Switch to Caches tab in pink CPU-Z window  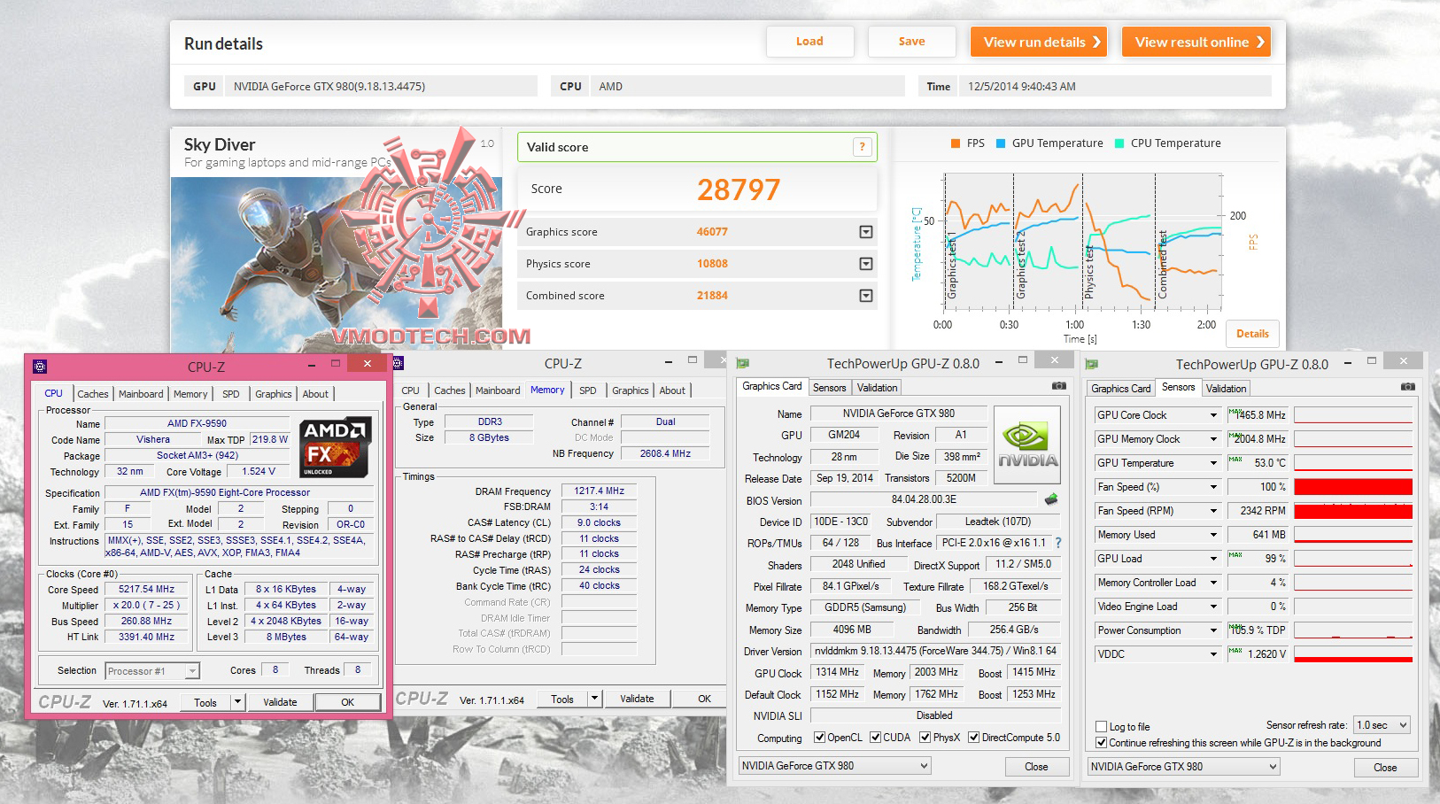point(92,395)
